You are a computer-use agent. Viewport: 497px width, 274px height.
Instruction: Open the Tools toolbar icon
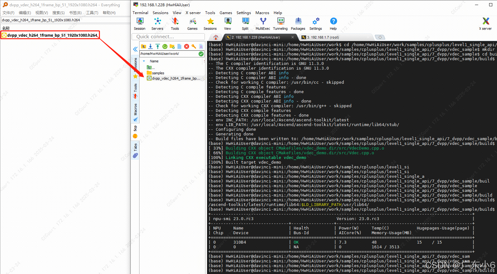click(x=175, y=24)
